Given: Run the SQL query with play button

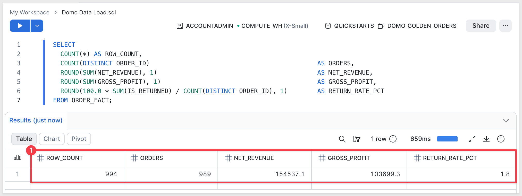Looking at the screenshot, I should (x=20, y=26).
